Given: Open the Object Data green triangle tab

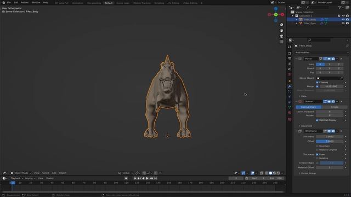Looking at the screenshot, I should 290,107.
